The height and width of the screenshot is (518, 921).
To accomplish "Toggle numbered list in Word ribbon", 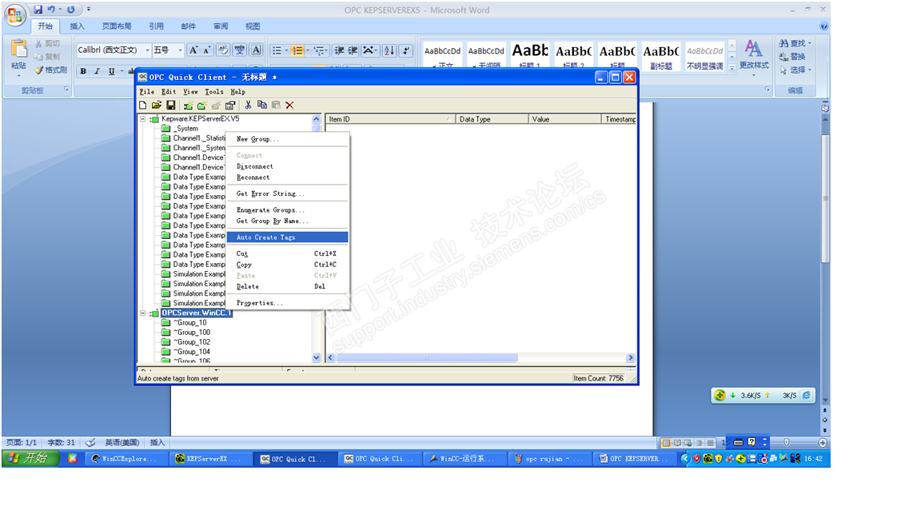I will pyautogui.click(x=297, y=50).
